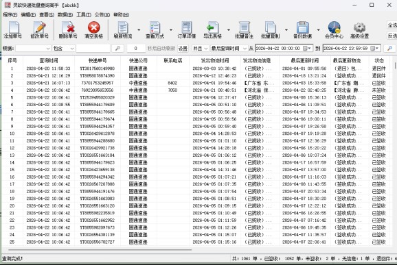
Task: Click the phone number 8402 cell
Action: [x=172, y=83]
